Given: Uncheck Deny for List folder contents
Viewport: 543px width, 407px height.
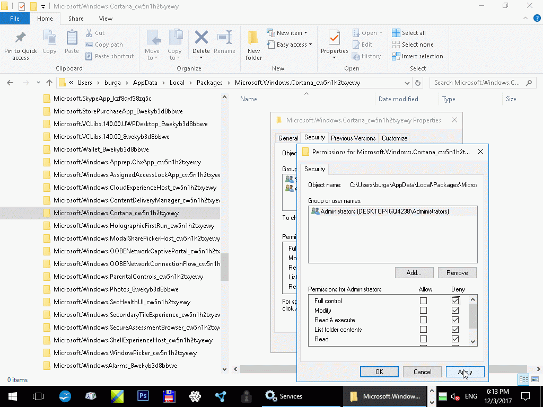Looking at the screenshot, I should click(x=456, y=330).
